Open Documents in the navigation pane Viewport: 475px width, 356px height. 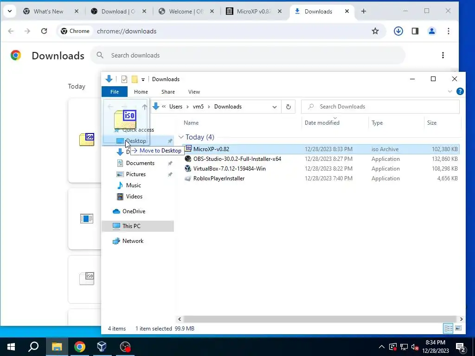coord(140,163)
